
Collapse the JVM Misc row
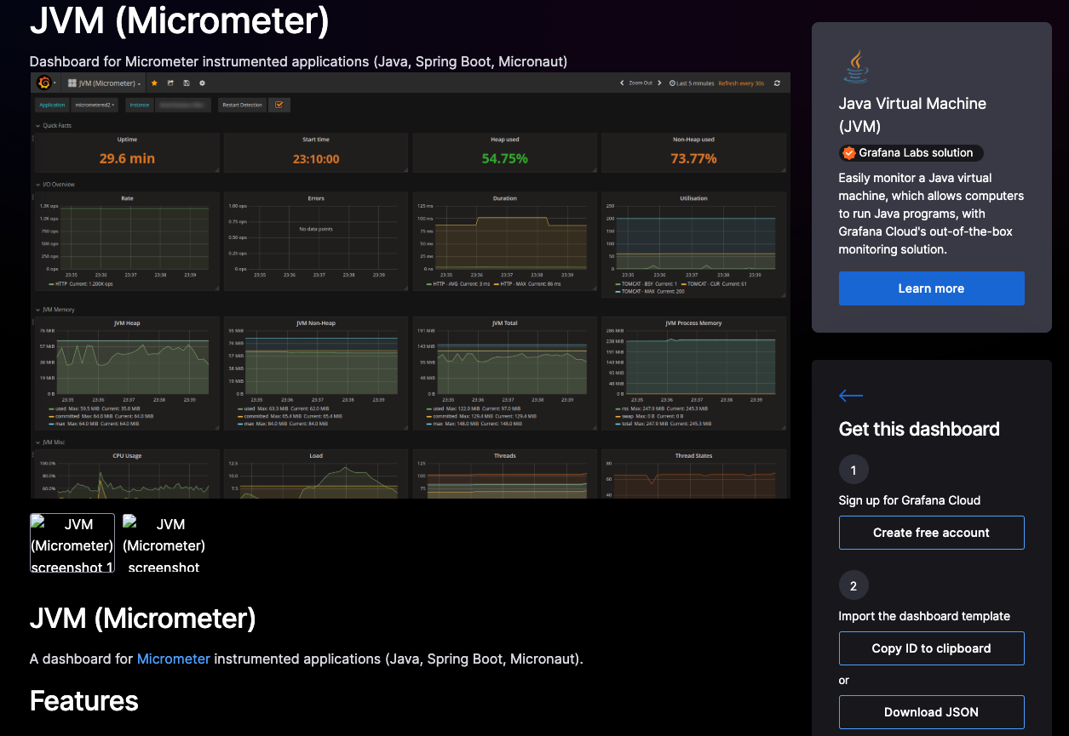50,442
